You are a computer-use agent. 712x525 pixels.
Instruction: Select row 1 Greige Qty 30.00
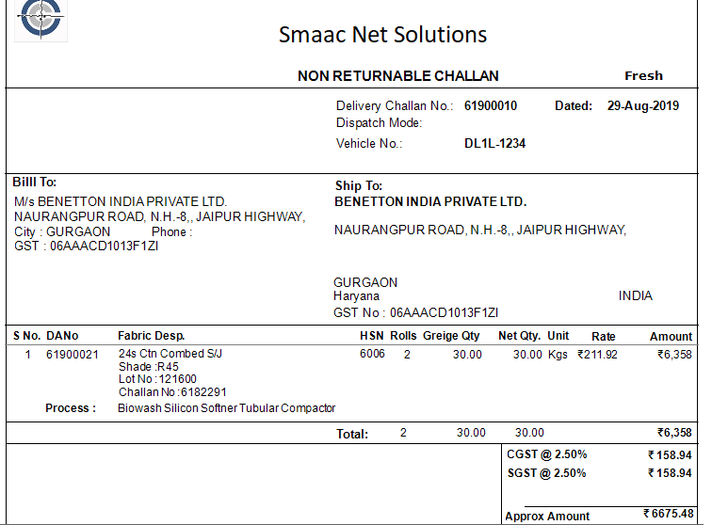point(467,355)
